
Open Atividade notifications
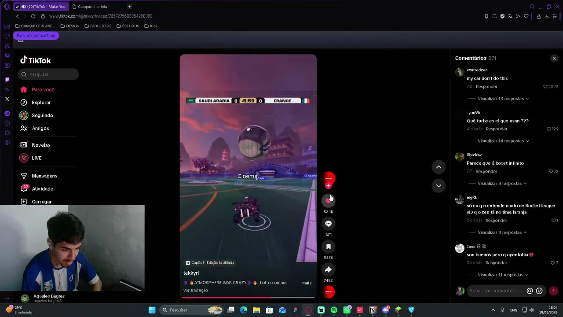pos(42,189)
